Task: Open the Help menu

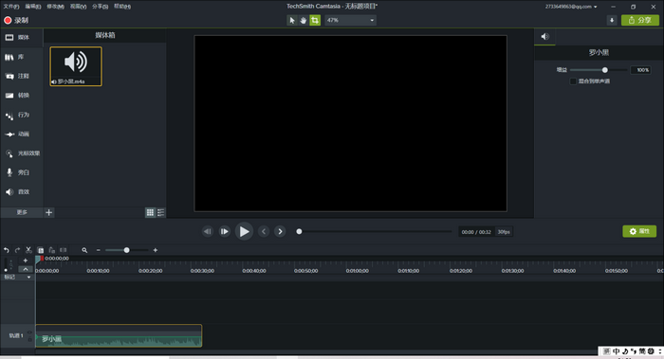Action: (x=122, y=7)
